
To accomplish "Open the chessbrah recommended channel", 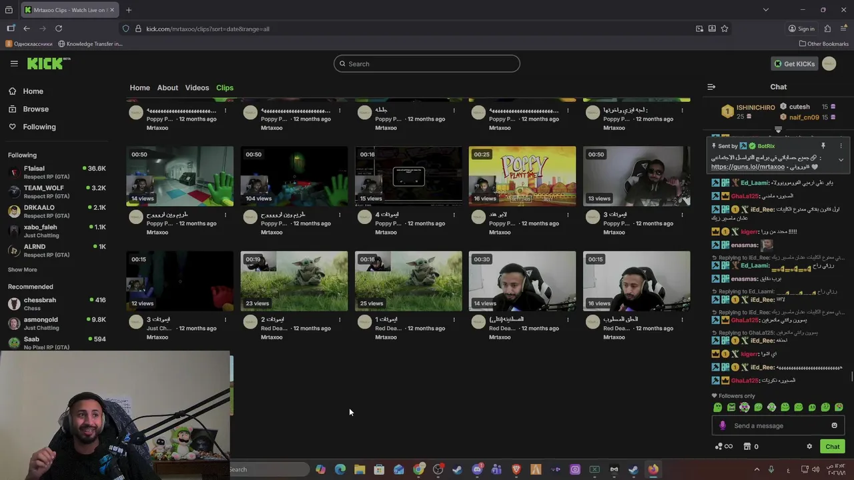I will (x=56, y=303).
